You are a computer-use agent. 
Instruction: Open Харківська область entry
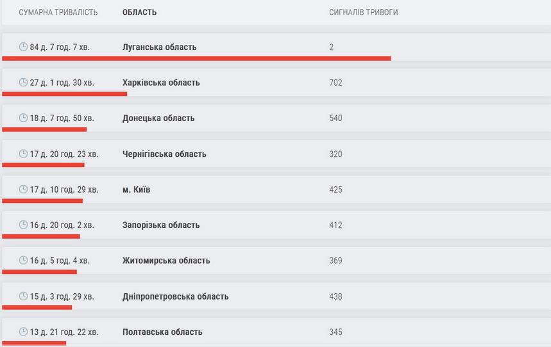[161, 83]
